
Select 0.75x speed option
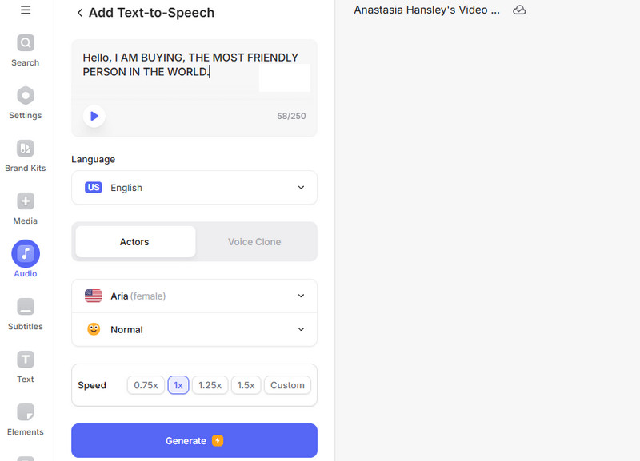click(x=146, y=385)
